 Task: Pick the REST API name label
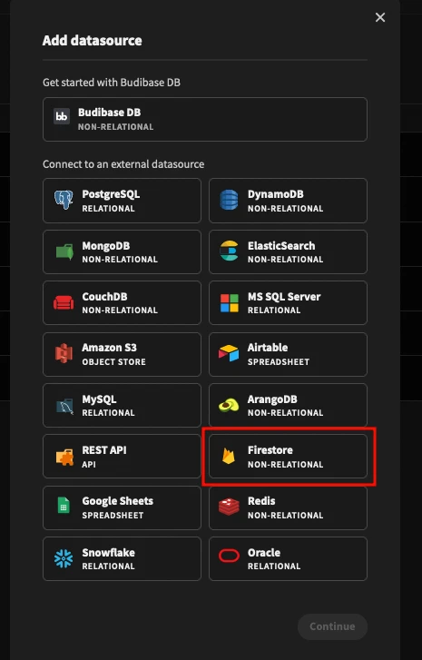tap(104, 450)
